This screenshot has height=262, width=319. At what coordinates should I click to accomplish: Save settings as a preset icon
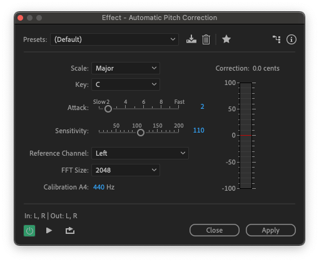pos(191,39)
